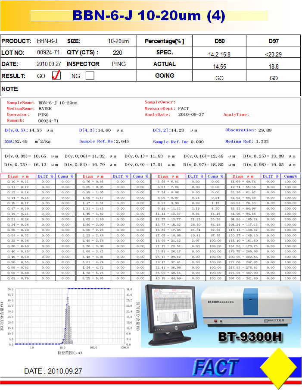The image size is (302, 390).
Task: Select the D50 spec '14.2-15.8'
Action: tap(219, 54)
